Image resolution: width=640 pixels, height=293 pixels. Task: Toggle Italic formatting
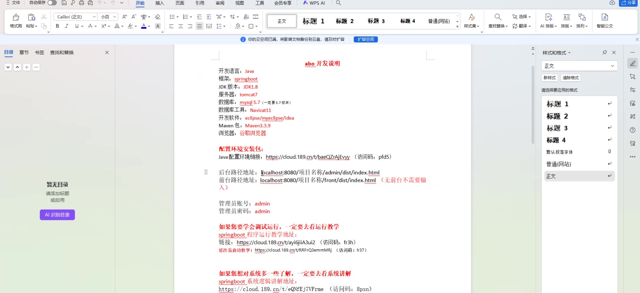pos(67,26)
